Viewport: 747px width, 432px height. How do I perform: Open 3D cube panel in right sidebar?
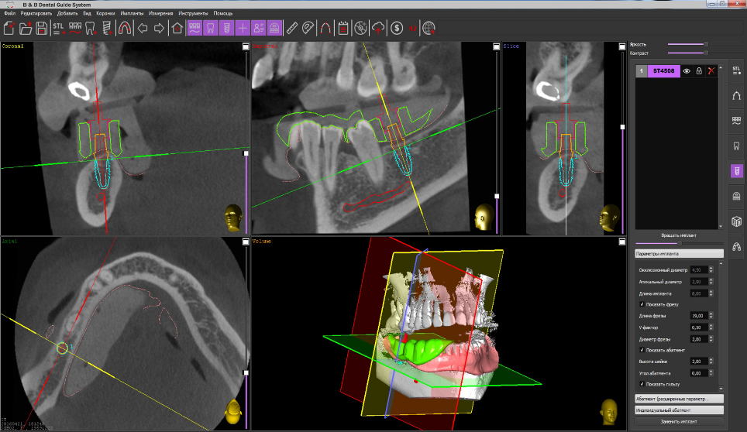(736, 221)
